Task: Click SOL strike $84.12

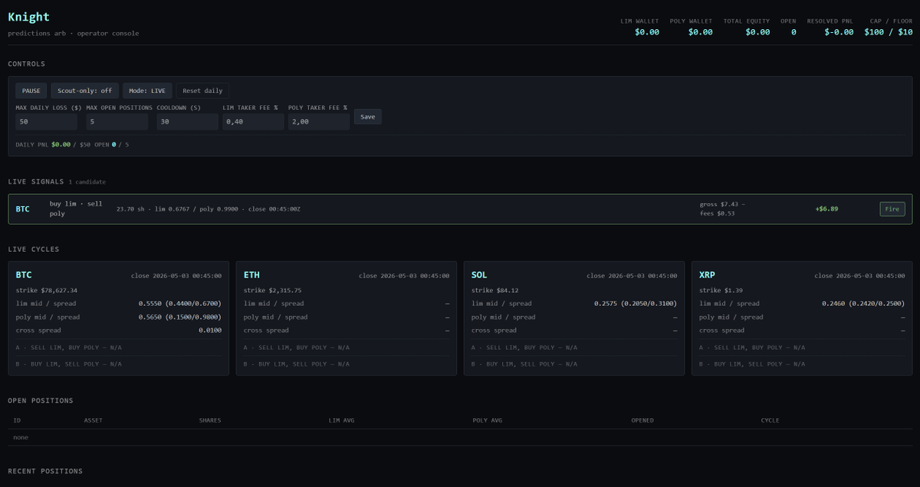Action: pyautogui.click(x=495, y=291)
